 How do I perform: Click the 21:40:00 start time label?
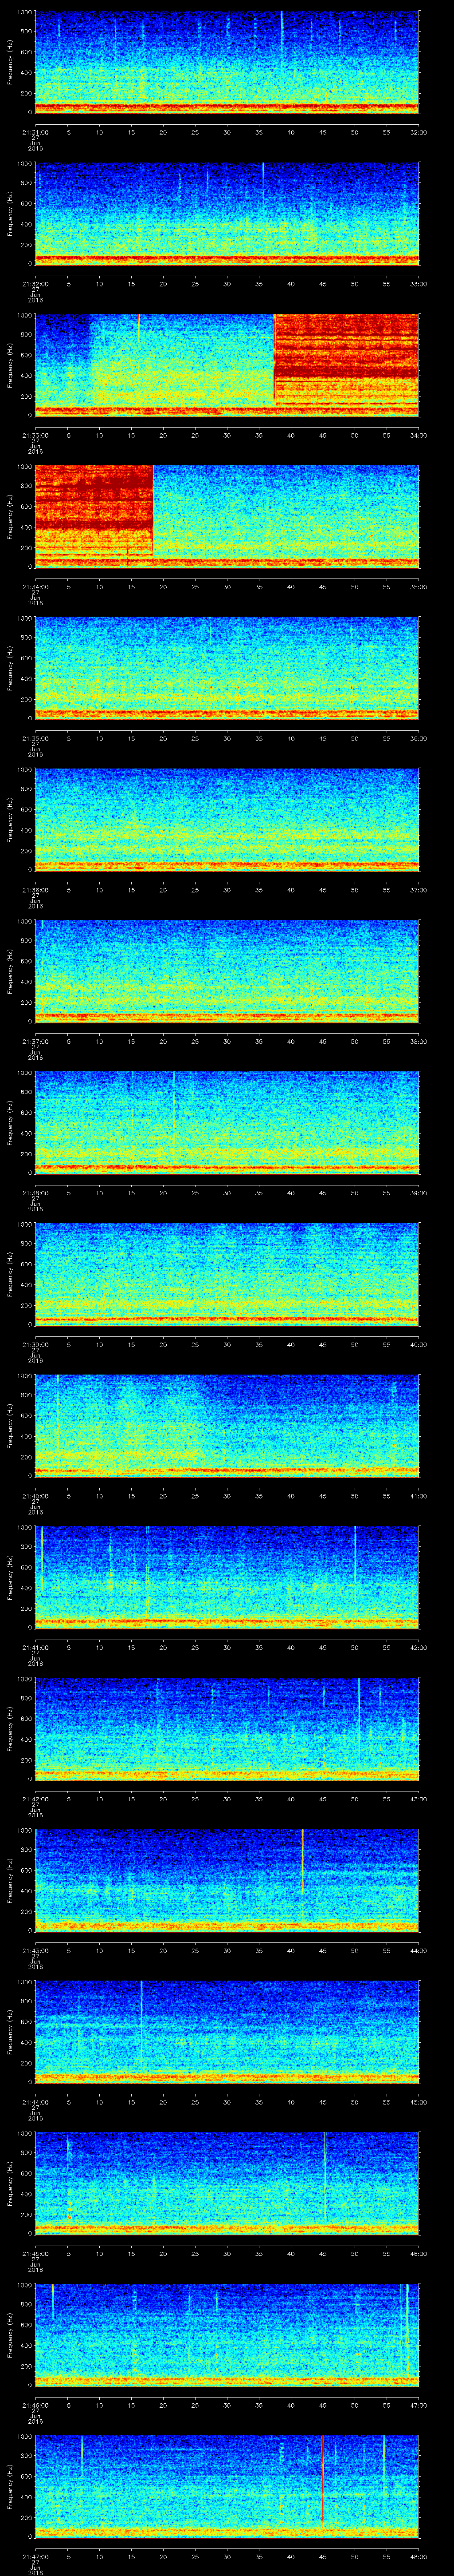(x=35, y=1496)
